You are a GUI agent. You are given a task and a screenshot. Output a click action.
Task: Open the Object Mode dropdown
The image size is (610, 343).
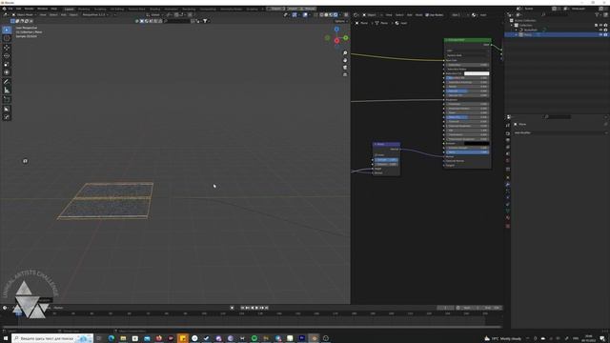pyautogui.click(x=24, y=15)
